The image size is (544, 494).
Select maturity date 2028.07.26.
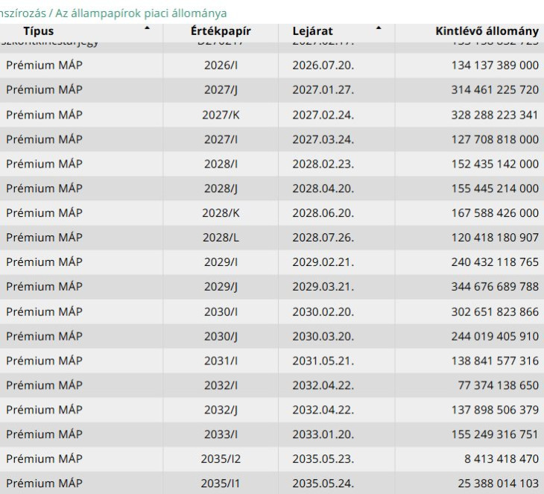323,238
